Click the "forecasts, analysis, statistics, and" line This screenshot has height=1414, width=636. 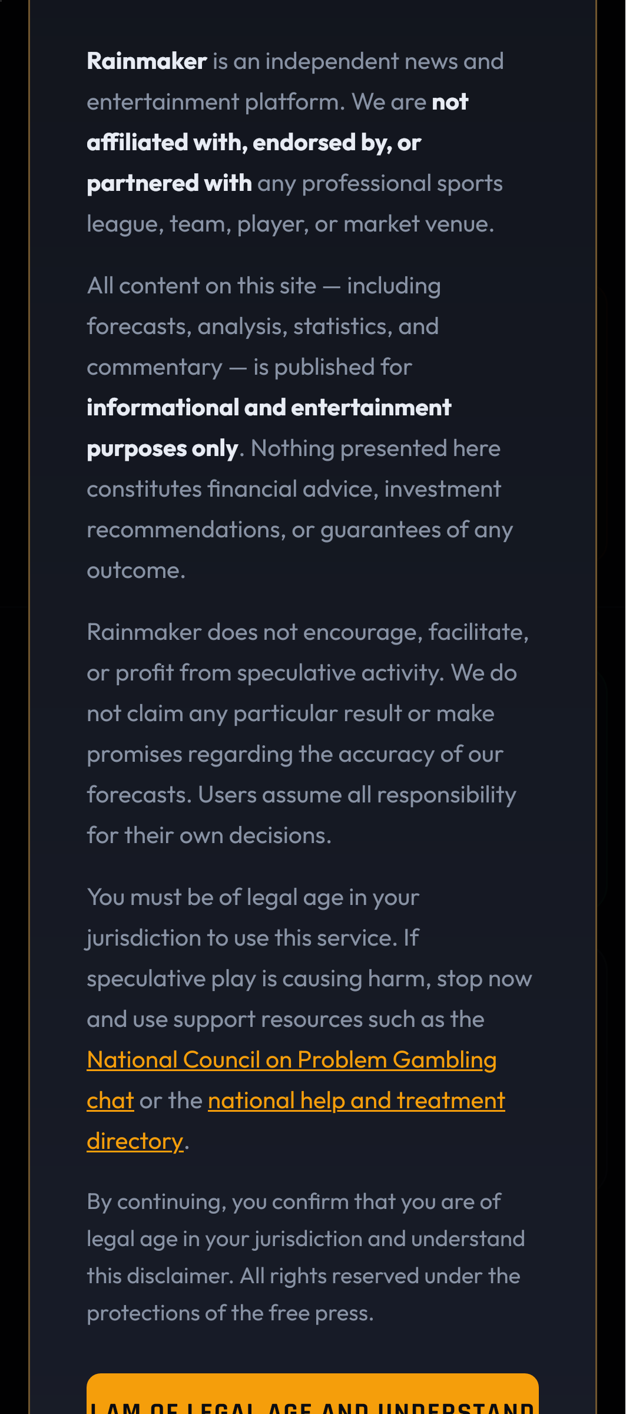tap(262, 326)
